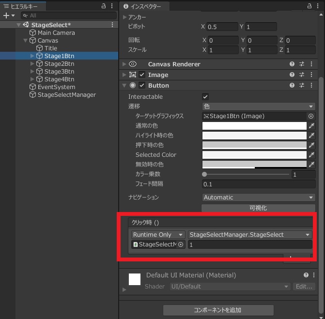Open Canvas Renderer help icon
This screenshot has height=319, width=325.
point(292,64)
